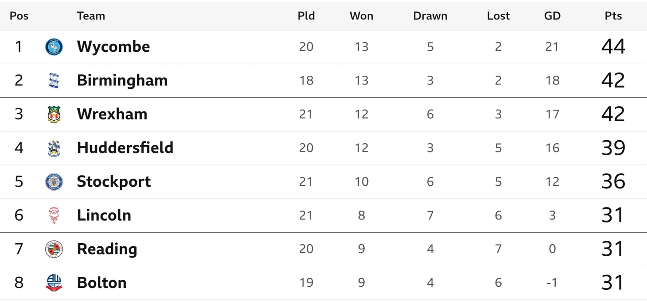Click the Wycombe club crest icon

(x=54, y=47)
